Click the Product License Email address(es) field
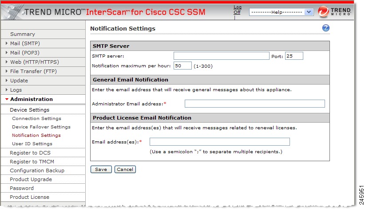365x209 pixels. 219,142
